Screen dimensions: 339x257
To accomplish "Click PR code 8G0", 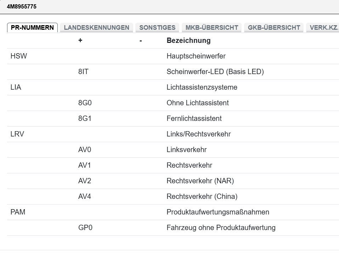I will point(85,103).
